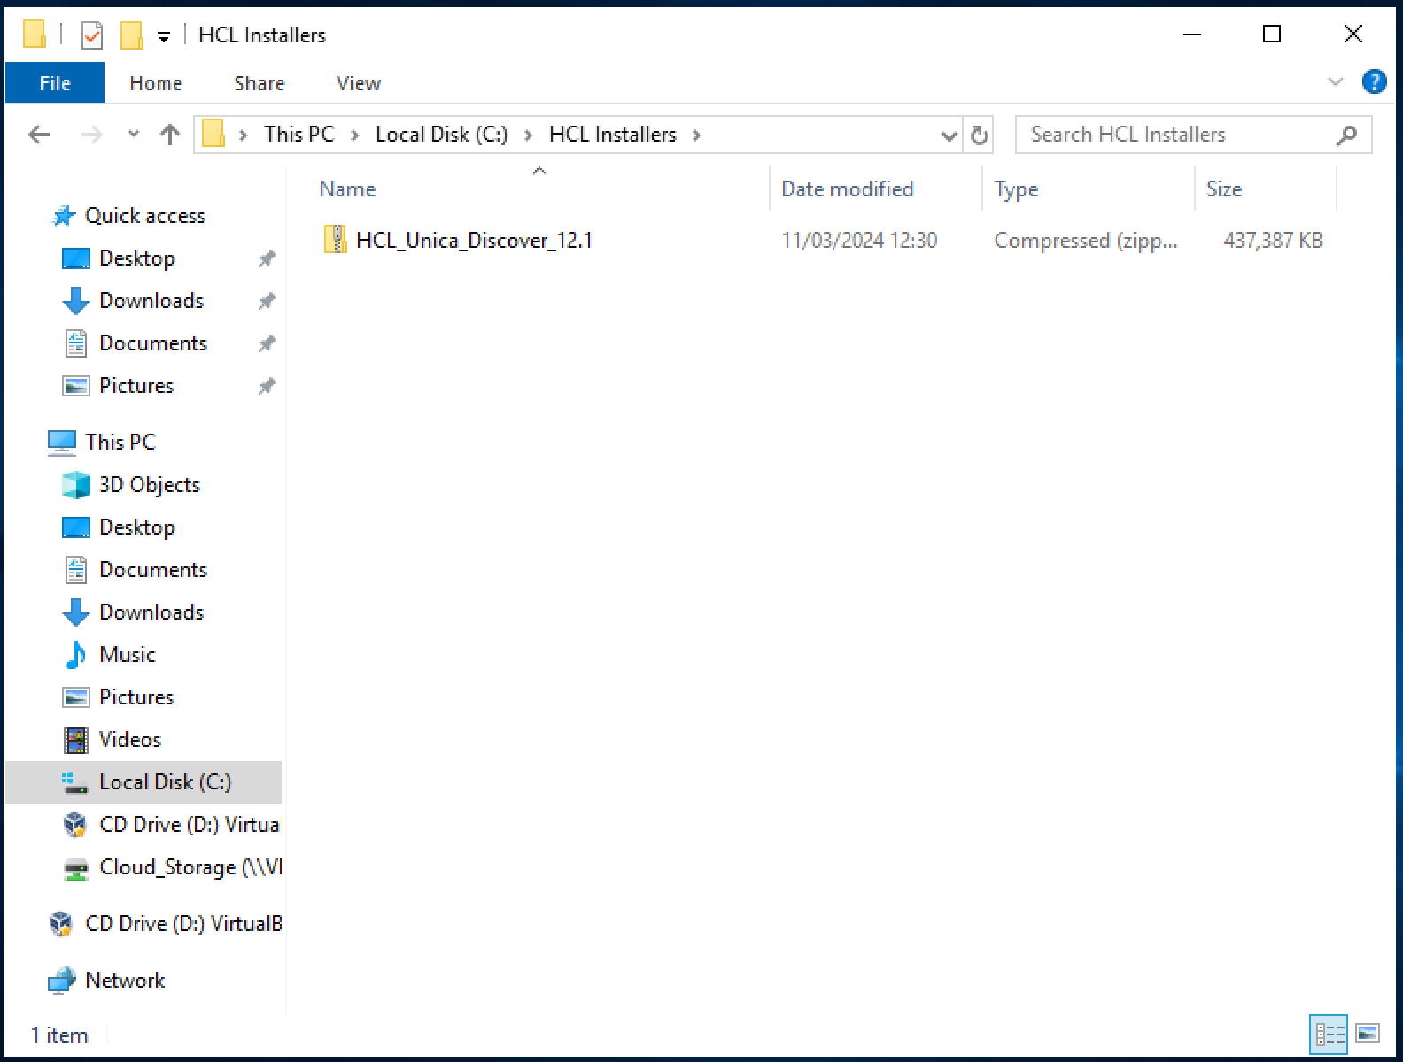Open Pictures under This PC

coord(136,697)
